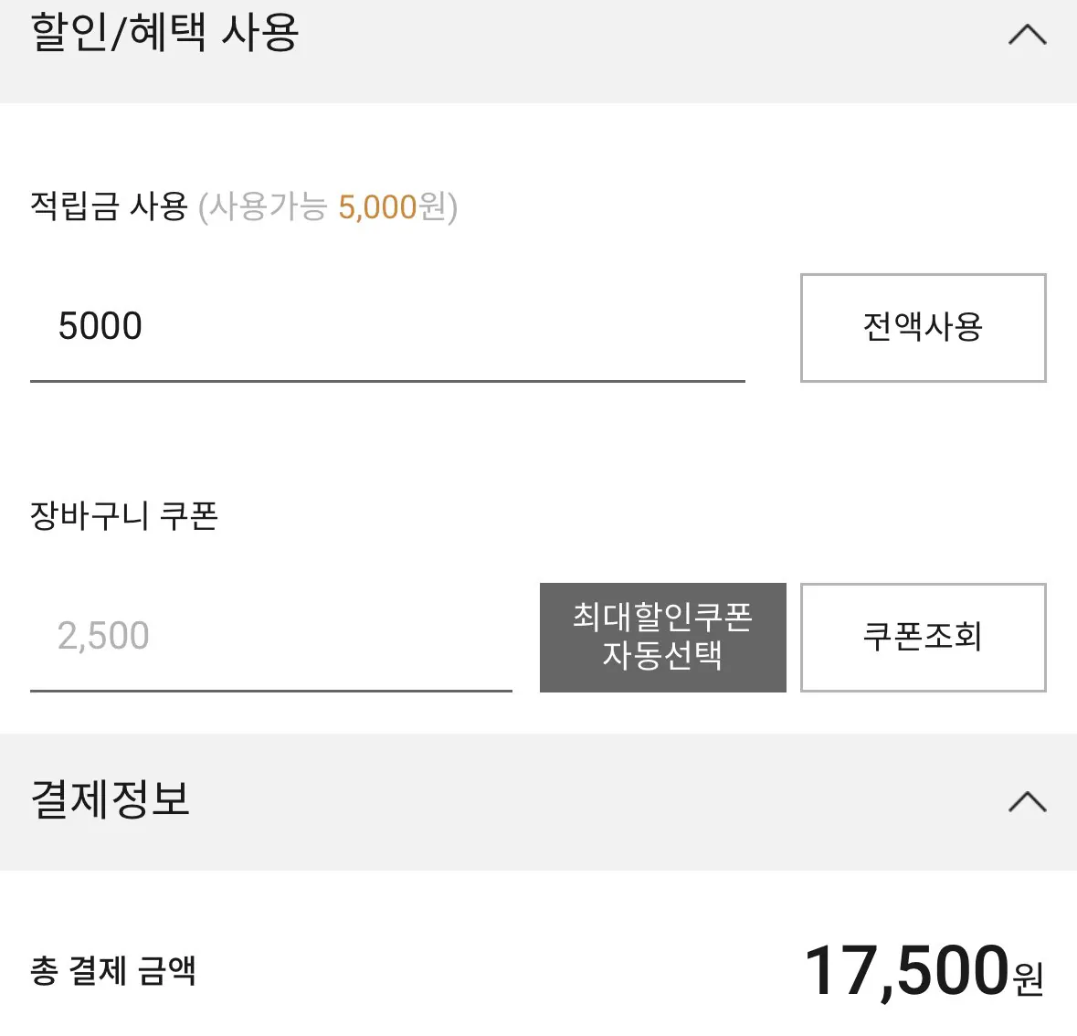Collapse the 결제정보 section chevron
1077x1036 pixels.
[x=1027, y=802]
